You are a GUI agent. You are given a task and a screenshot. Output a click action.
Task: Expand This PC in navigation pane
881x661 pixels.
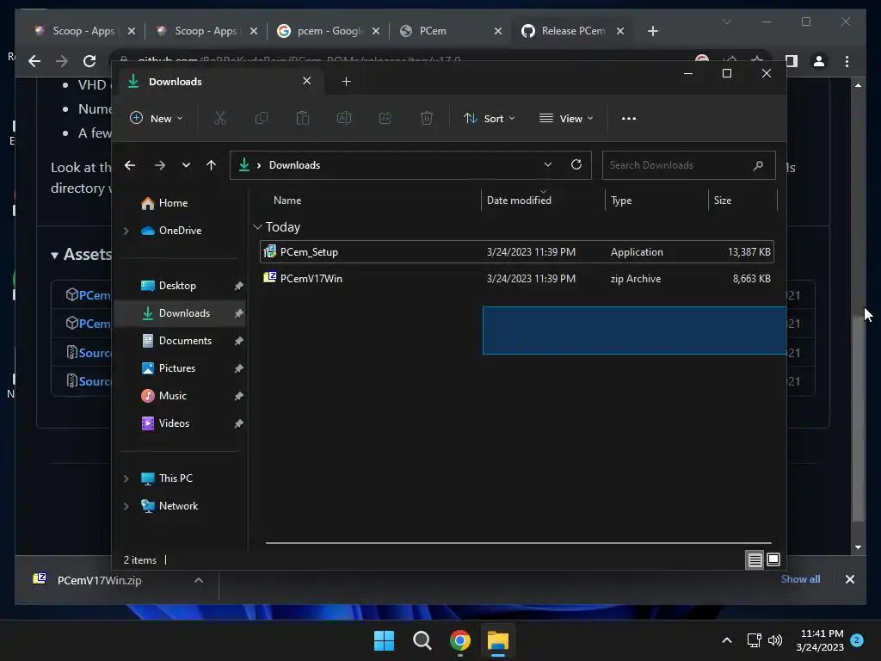(126, 479)
